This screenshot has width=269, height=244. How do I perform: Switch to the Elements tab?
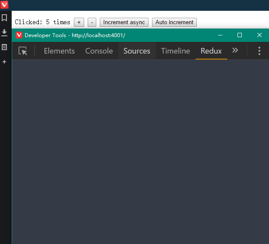tap(59, 51)
